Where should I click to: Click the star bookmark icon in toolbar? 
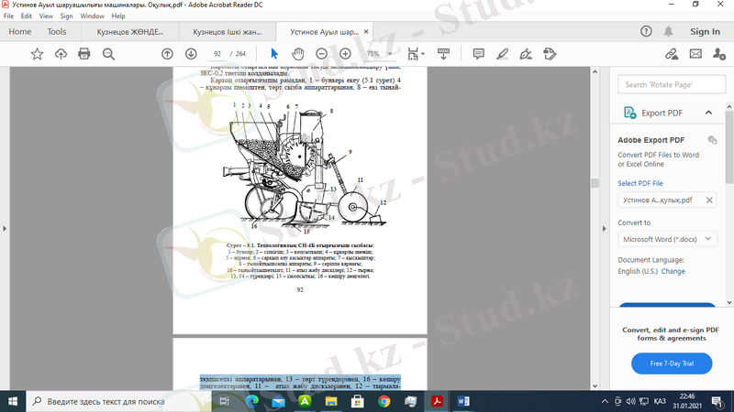[x=37, y=54]
